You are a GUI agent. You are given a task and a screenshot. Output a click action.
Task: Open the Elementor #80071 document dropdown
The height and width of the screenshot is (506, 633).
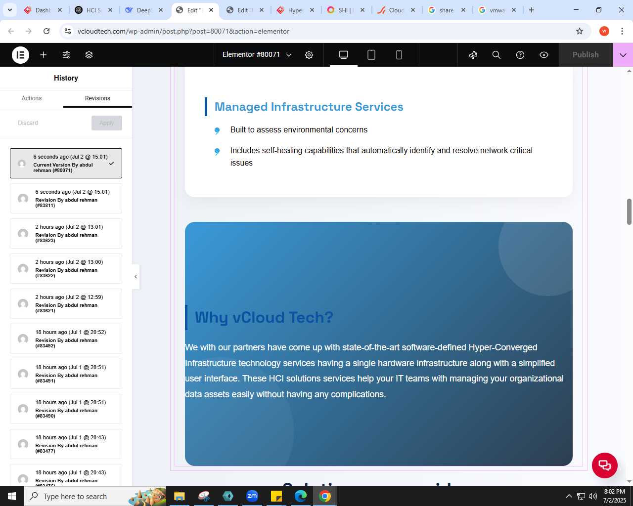coord(257,55)
